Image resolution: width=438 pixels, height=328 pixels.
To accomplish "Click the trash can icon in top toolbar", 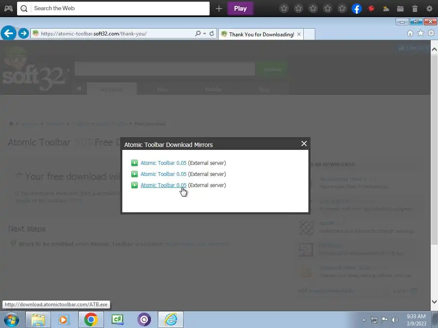I will (415, 9).
